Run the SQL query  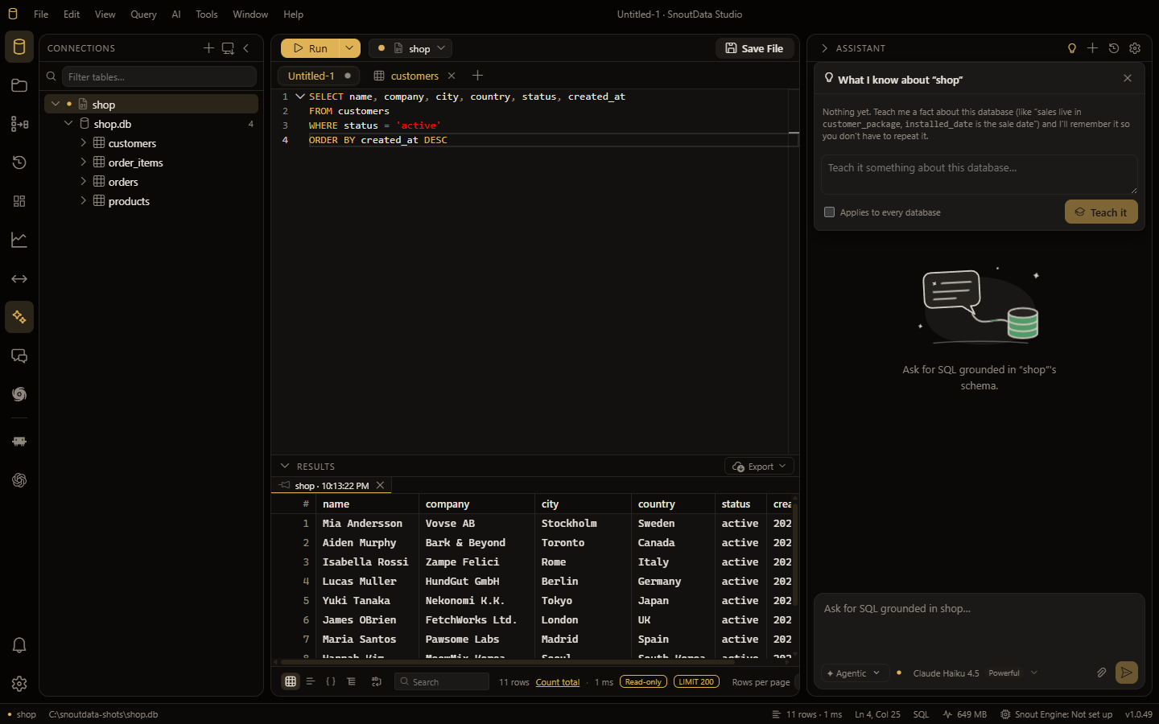click(310, 48)
